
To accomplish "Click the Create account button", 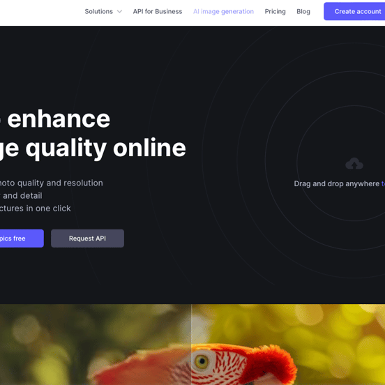I will tap(354, 11).
